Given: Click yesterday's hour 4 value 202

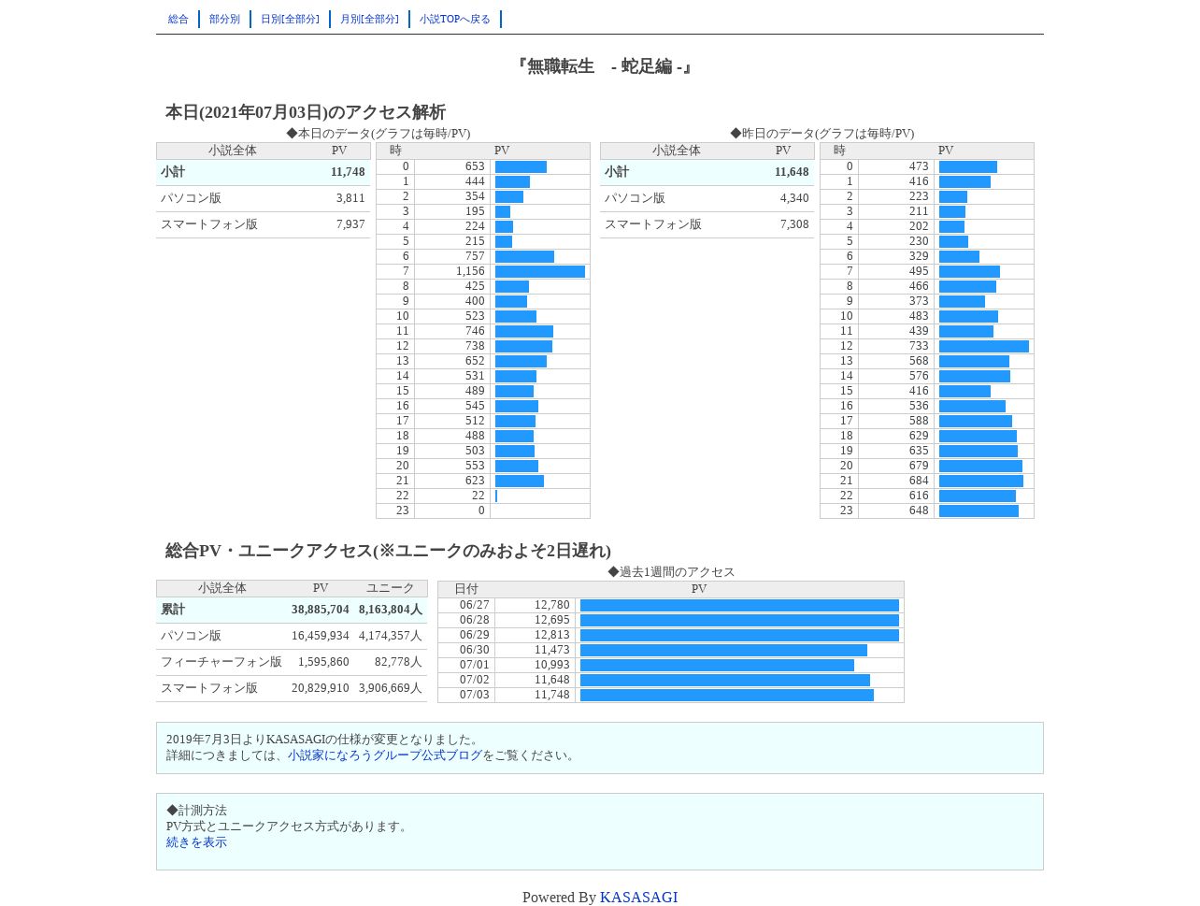Looking at the screenshot, I should 919,226.
